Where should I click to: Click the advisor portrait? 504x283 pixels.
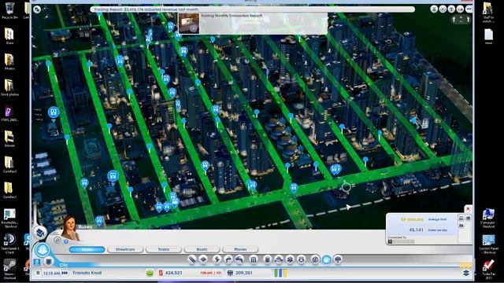pyautogui.click(x=70, y=228)
